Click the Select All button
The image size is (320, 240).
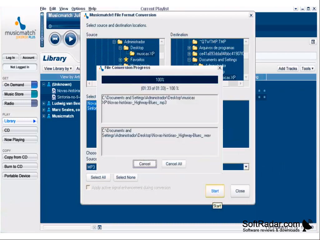pyautogui.click(x=98, y=177)
